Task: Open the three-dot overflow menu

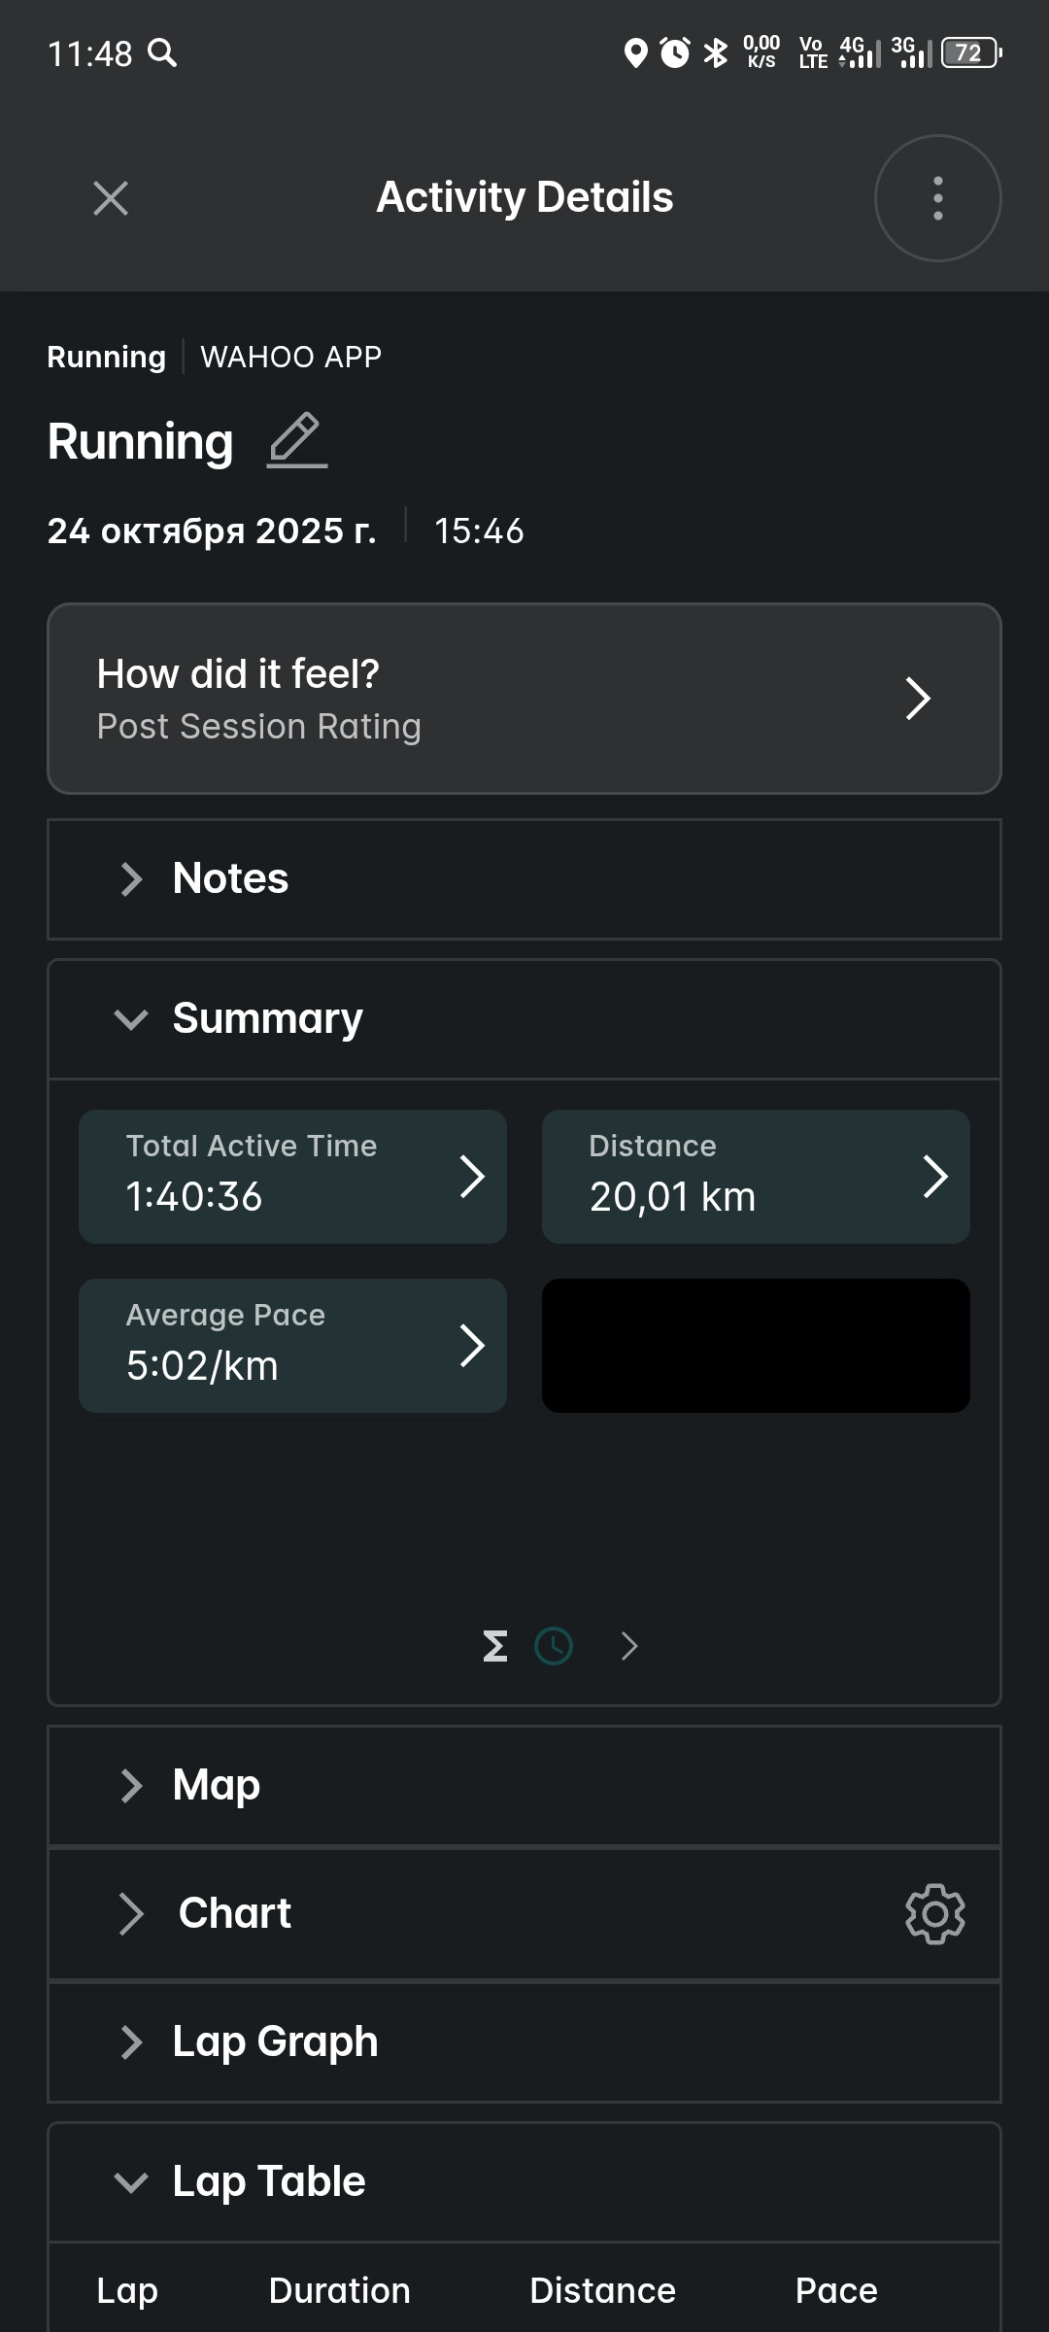Action: point(937,198)
